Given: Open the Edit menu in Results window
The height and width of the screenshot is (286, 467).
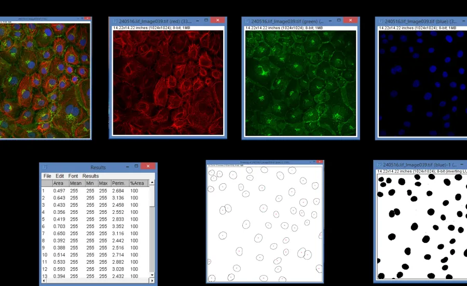Looking at the screenshot, I should [60, 176].
